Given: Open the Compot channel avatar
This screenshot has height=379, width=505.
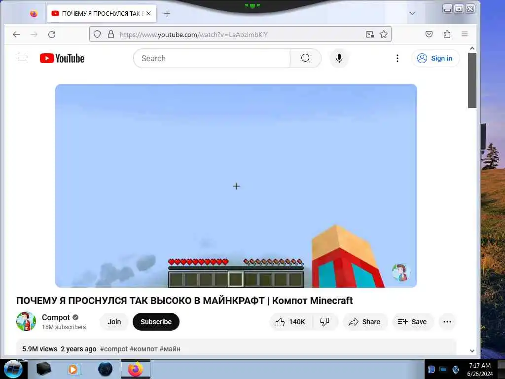Looking at the screenshot, I should tap(26, 321).
